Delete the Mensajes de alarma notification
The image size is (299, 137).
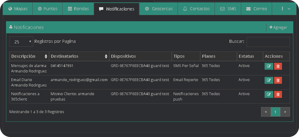[278, 66]
